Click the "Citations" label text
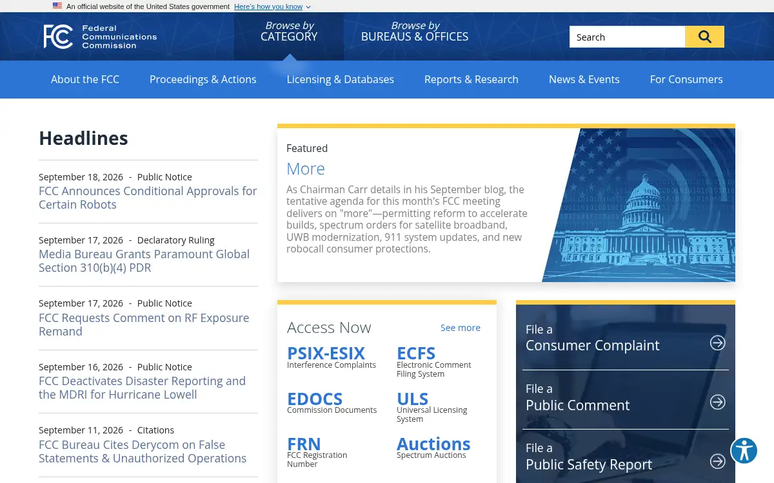 155,430
